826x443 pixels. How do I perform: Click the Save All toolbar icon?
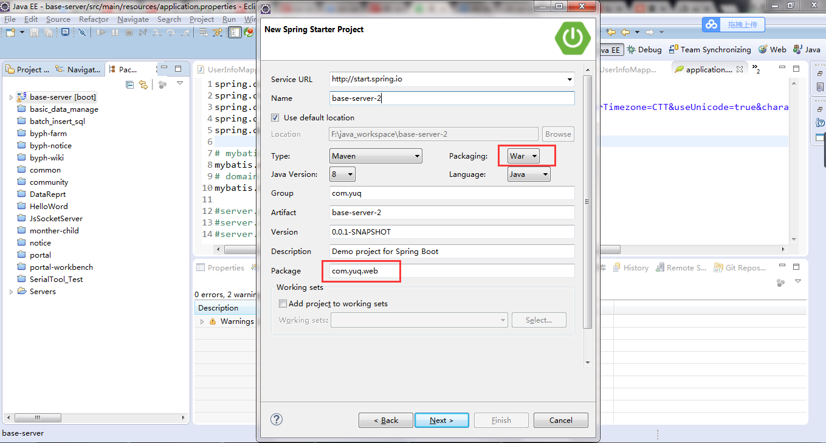pos(48,32)
